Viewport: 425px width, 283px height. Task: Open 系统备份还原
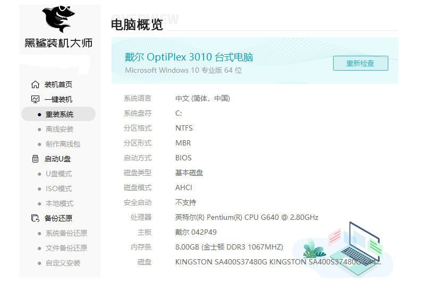click(x=66, y=233)
